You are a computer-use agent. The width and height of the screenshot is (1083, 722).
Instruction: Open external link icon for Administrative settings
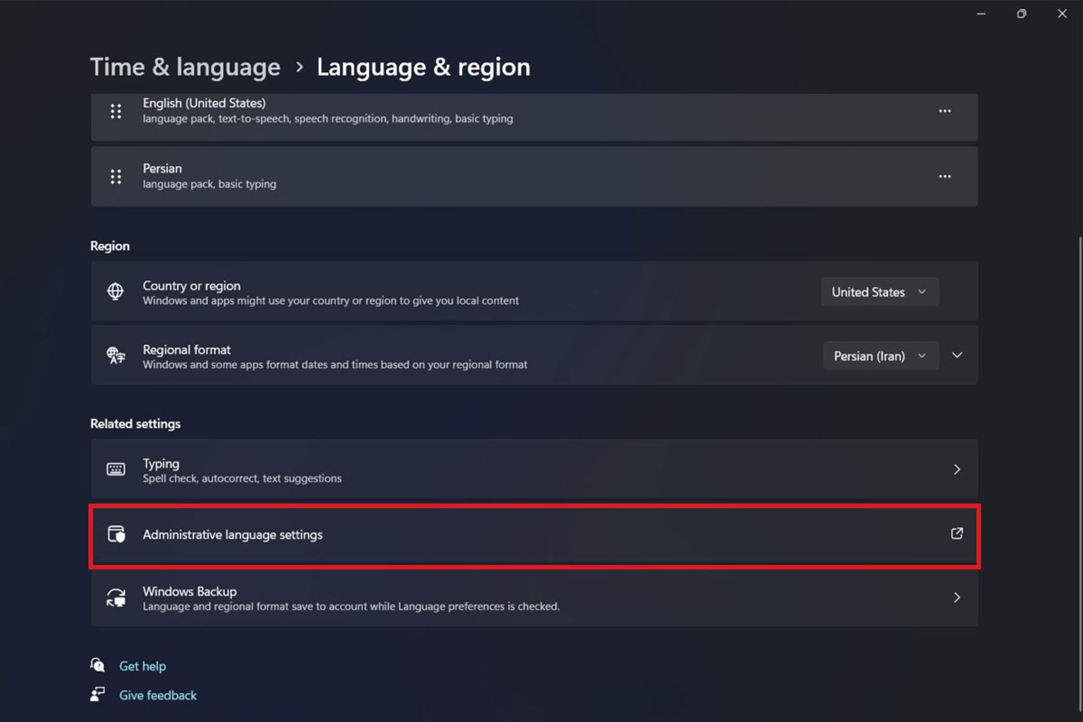pos(957,534)
